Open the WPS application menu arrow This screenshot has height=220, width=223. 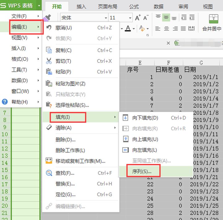pos(39,6)
